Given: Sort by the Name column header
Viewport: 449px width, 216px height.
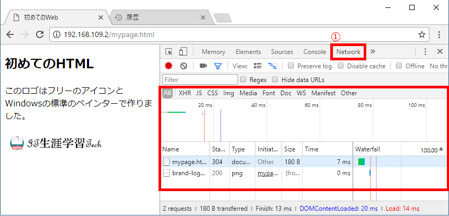Looking at the screenshot, I should click(x=186, y=149).
